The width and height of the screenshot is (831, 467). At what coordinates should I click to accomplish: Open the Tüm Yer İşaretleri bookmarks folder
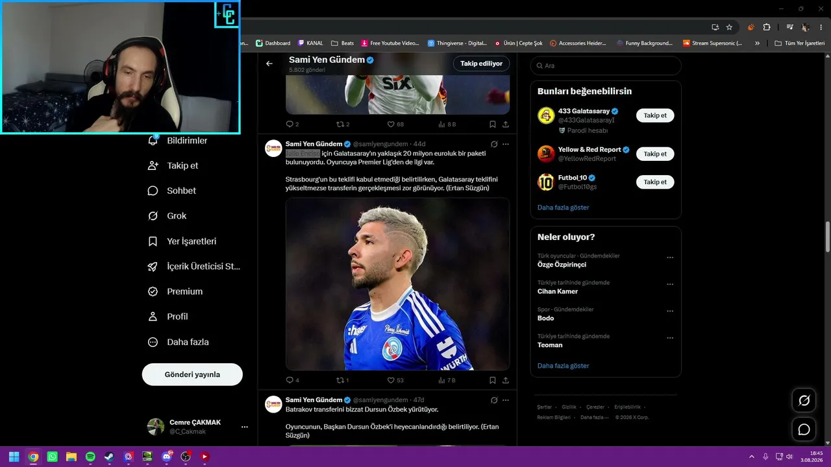[x=800, y=43]
